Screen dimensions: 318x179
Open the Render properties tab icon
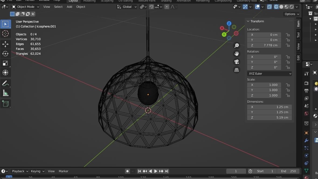click(x=306, y=83)
